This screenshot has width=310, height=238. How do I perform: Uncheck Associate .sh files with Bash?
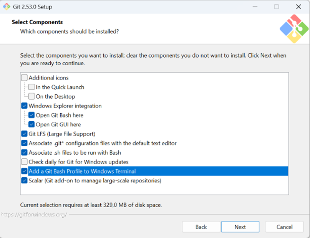[x=24, y=152]
